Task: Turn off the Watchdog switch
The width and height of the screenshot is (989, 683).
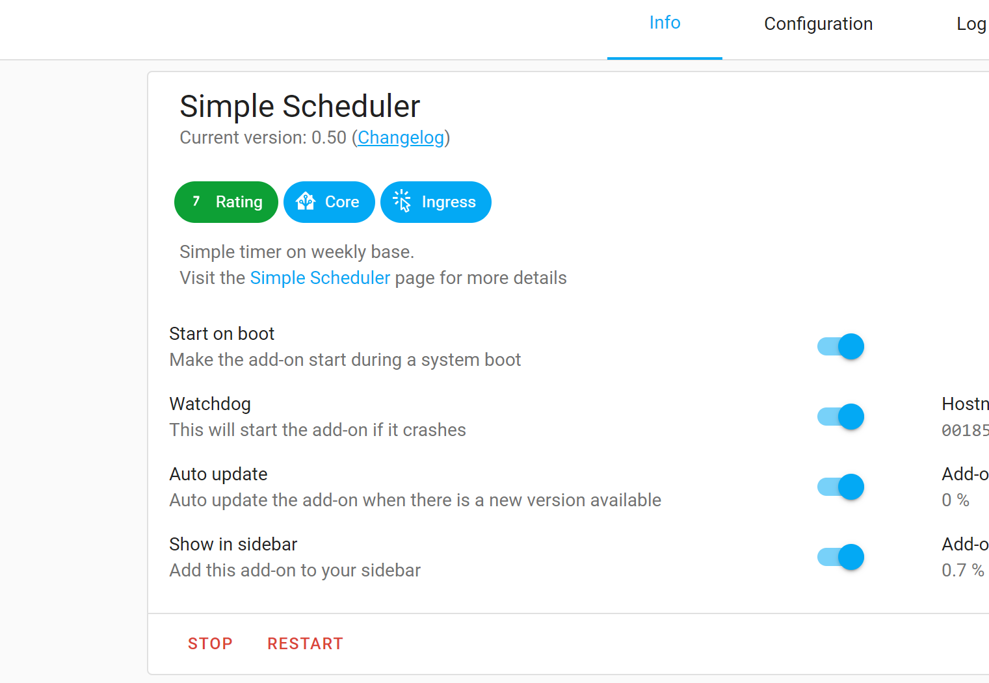Action: pos(840,417)
